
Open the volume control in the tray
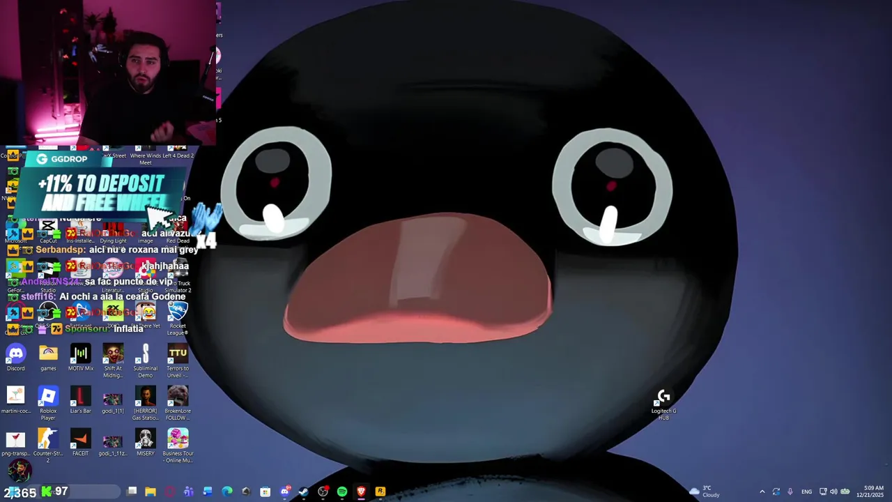tap(833, 492)
